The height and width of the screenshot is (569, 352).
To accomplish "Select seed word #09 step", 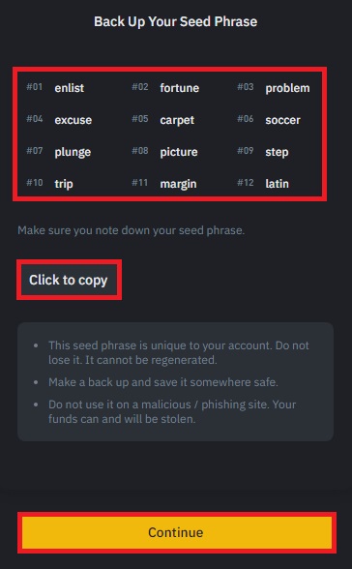I will click(277, 152).
